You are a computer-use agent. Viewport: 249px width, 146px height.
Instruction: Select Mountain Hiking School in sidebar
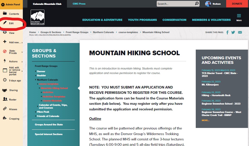[x=54, y=88]
